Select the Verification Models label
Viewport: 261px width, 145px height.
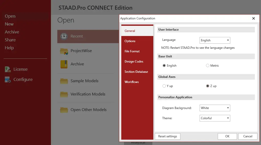point(88,94)
